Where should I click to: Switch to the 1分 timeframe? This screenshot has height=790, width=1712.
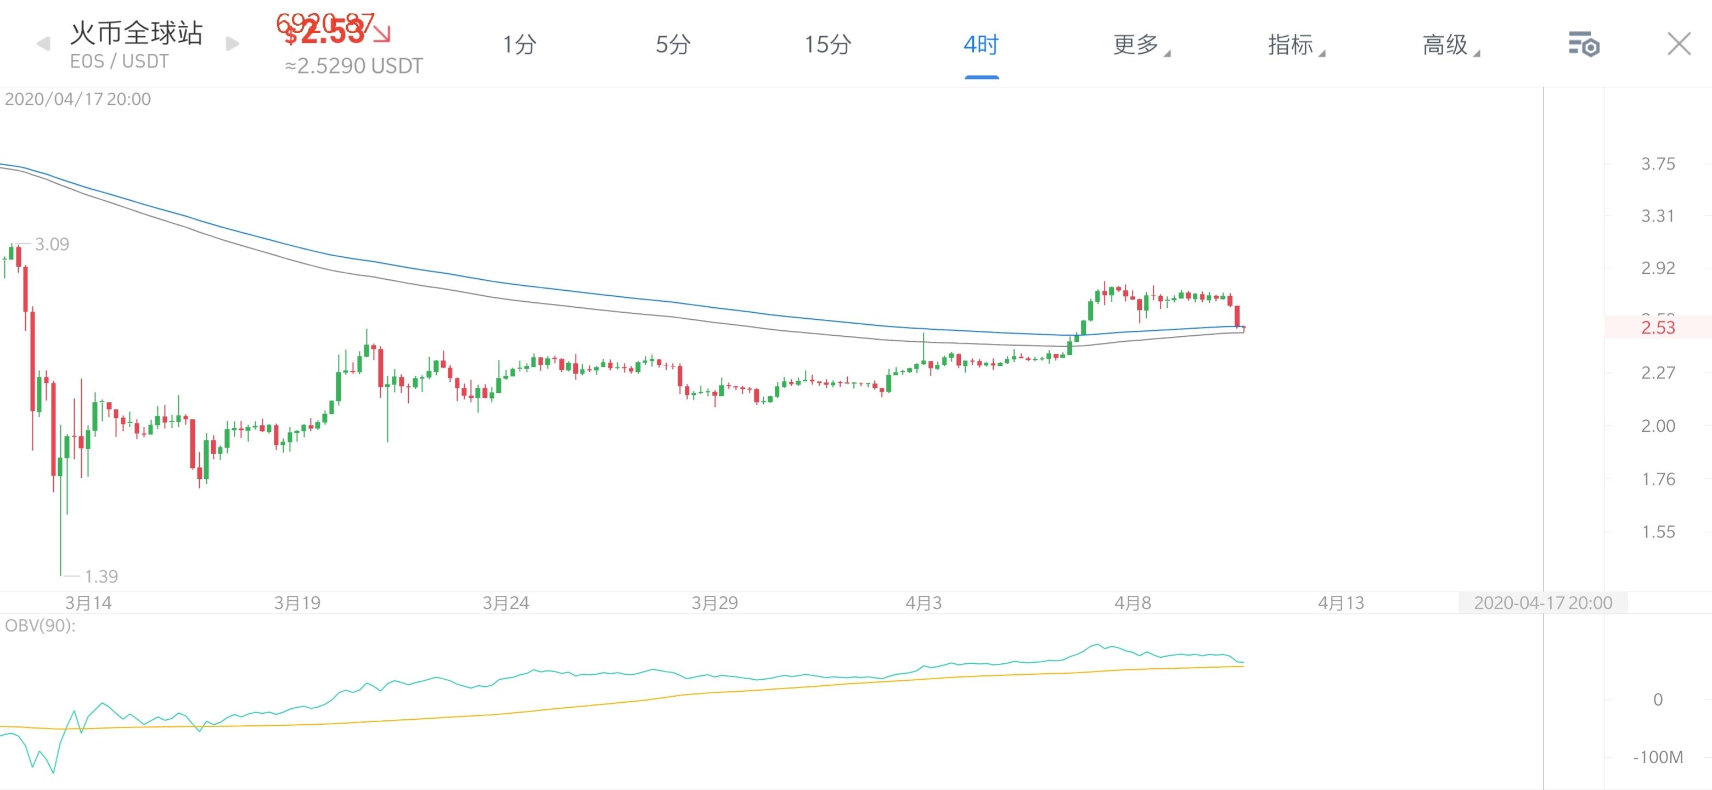click(519, 44)
